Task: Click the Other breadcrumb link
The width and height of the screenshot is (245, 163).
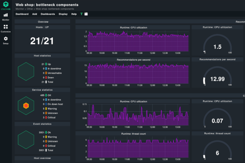Action: (x=30, y=9)
